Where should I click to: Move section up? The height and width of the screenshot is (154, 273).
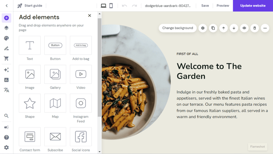point(224,28)
